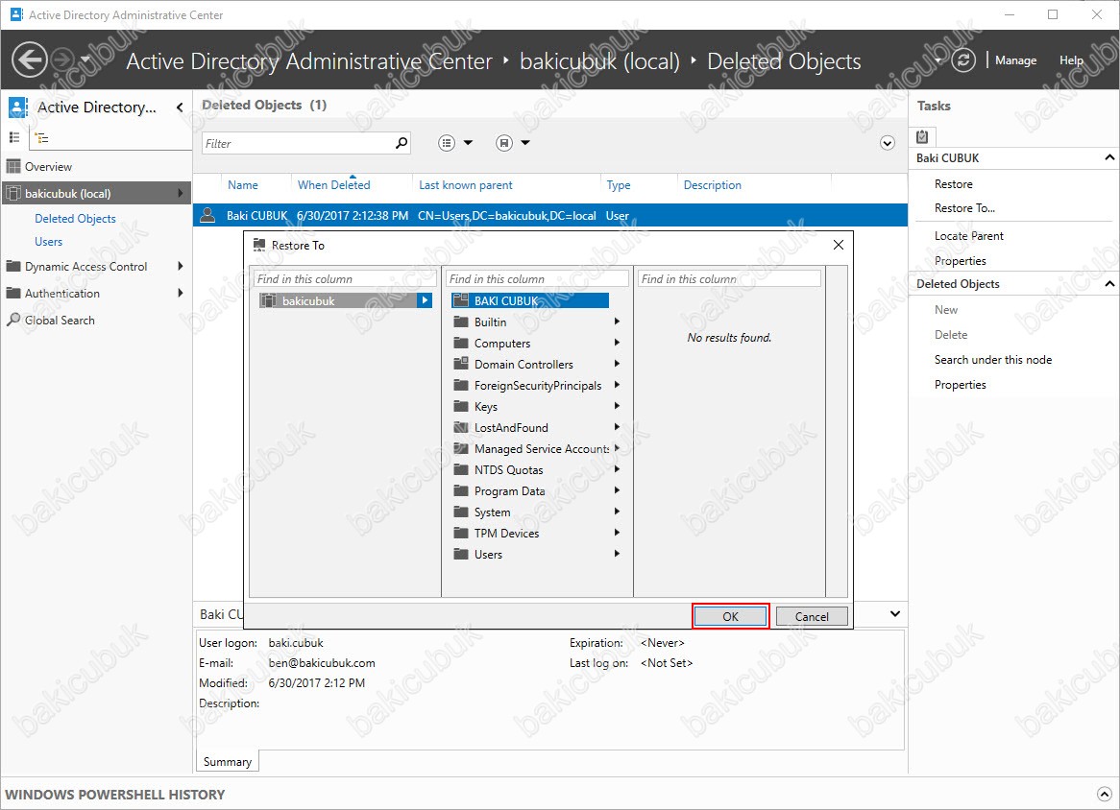This screenshot has height=810, width=1120.
Task: Collapse the Baki CUBUK tasks section
Action: coord(1108,157)
